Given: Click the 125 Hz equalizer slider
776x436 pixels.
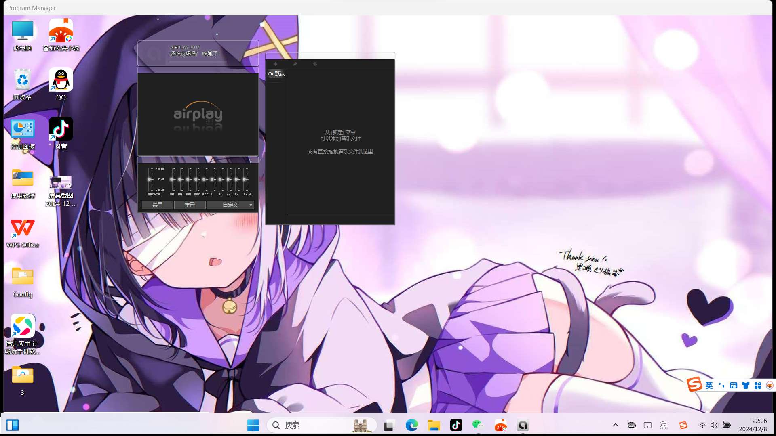Looking at the screenshot, I should pyautogui.click(x=188, y=179).
